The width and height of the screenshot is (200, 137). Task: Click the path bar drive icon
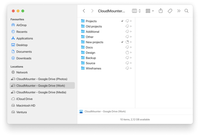81,111
